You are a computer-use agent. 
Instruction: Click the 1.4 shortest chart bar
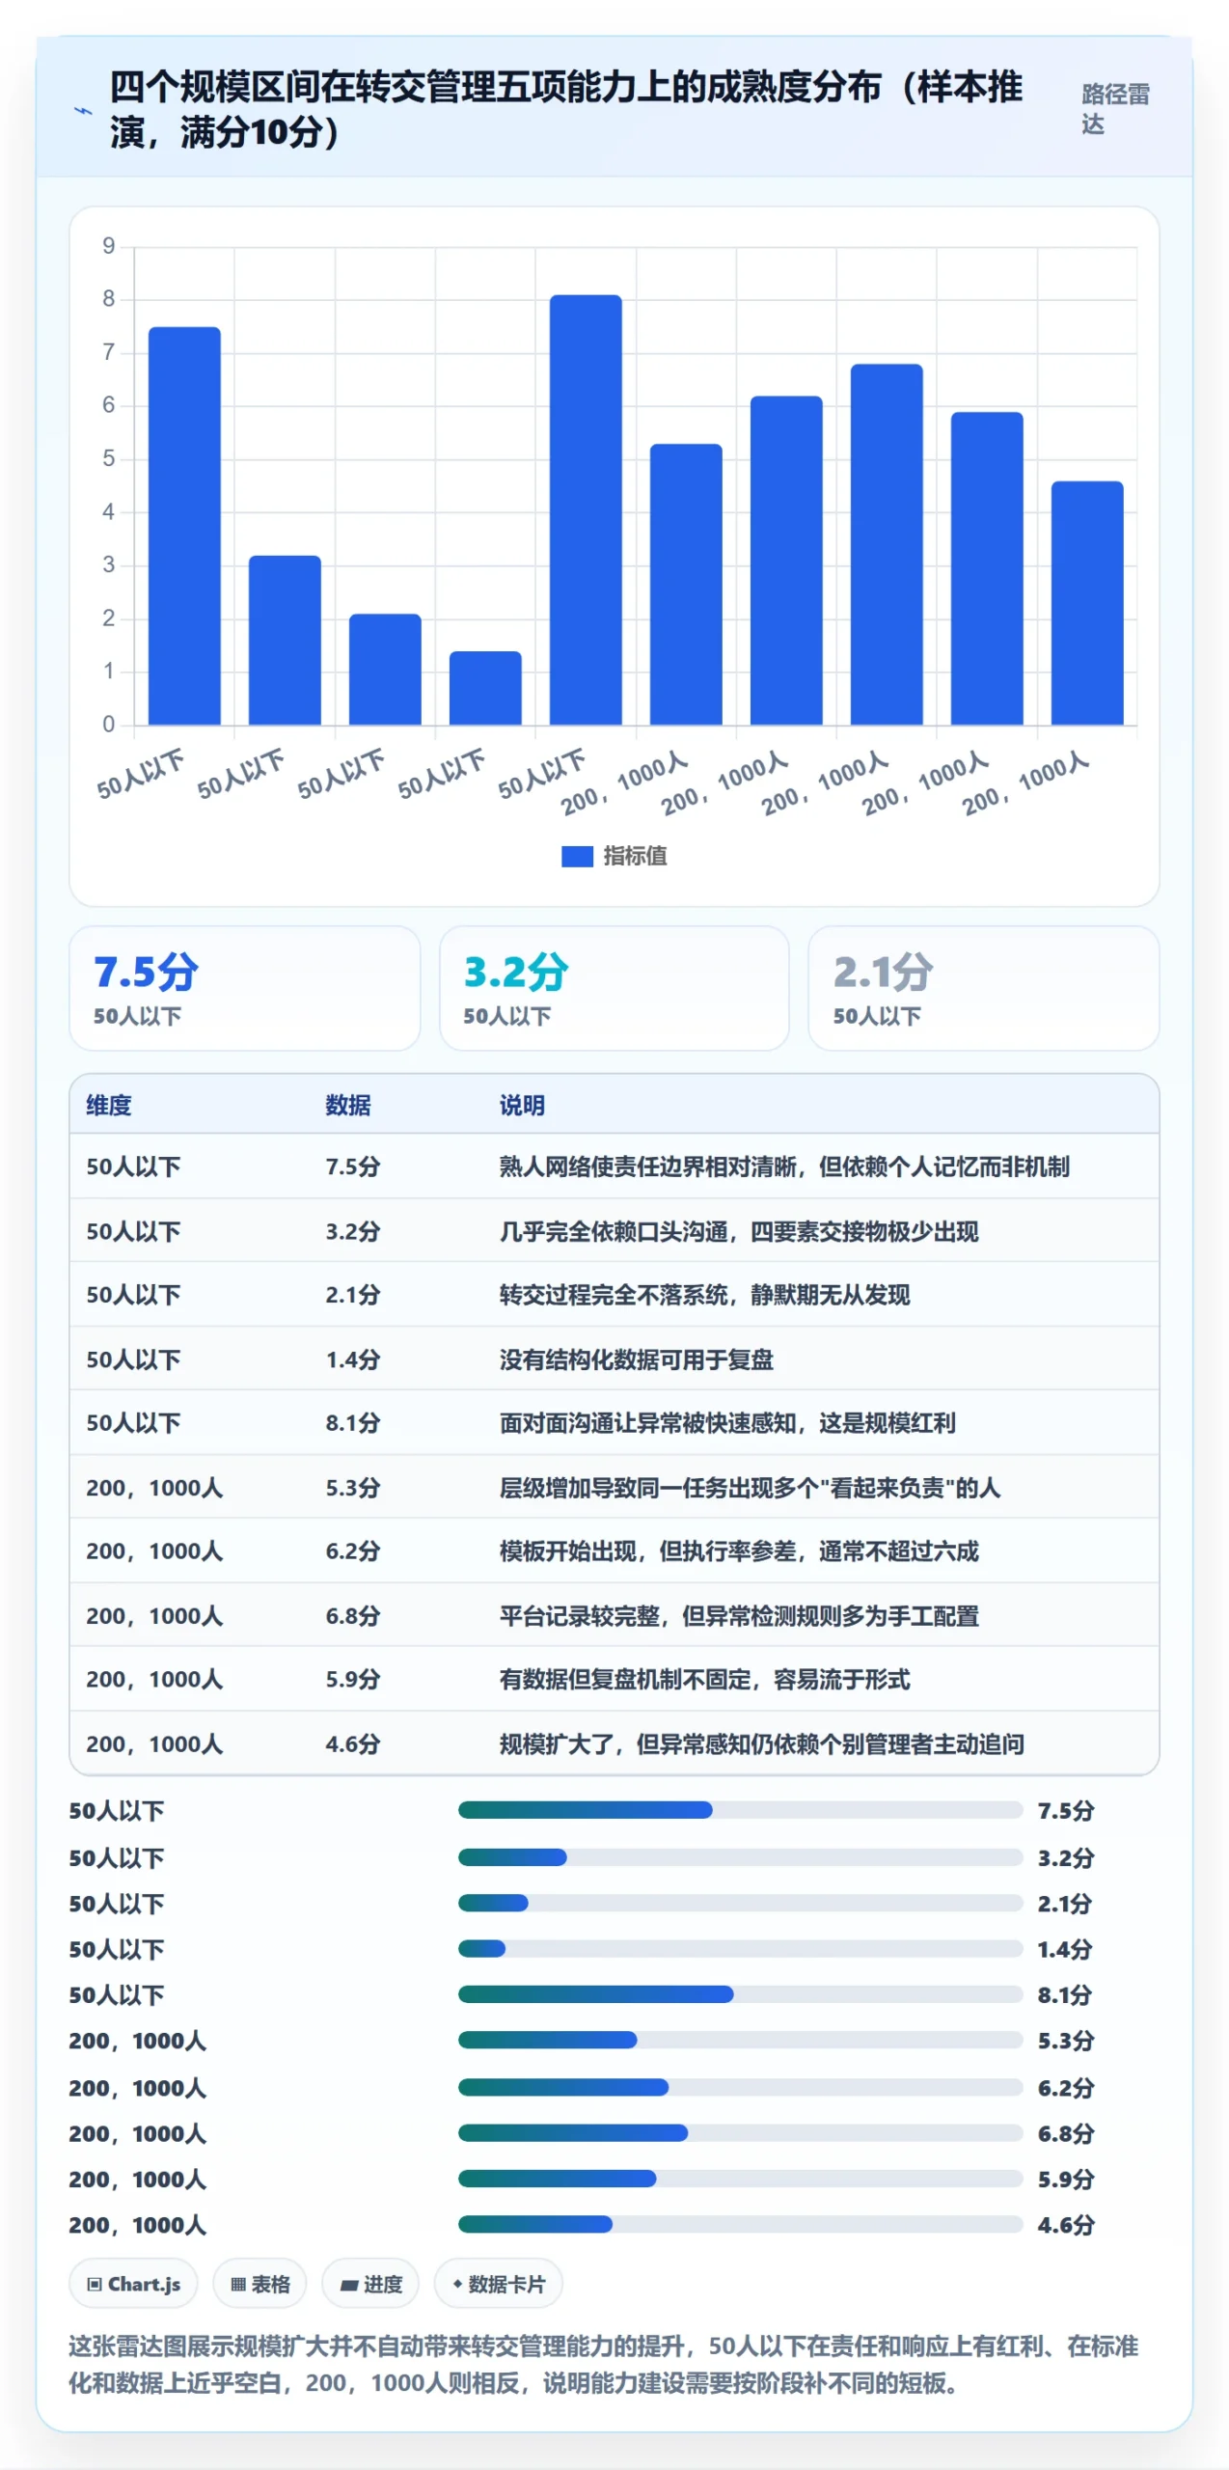coord(485,688)
